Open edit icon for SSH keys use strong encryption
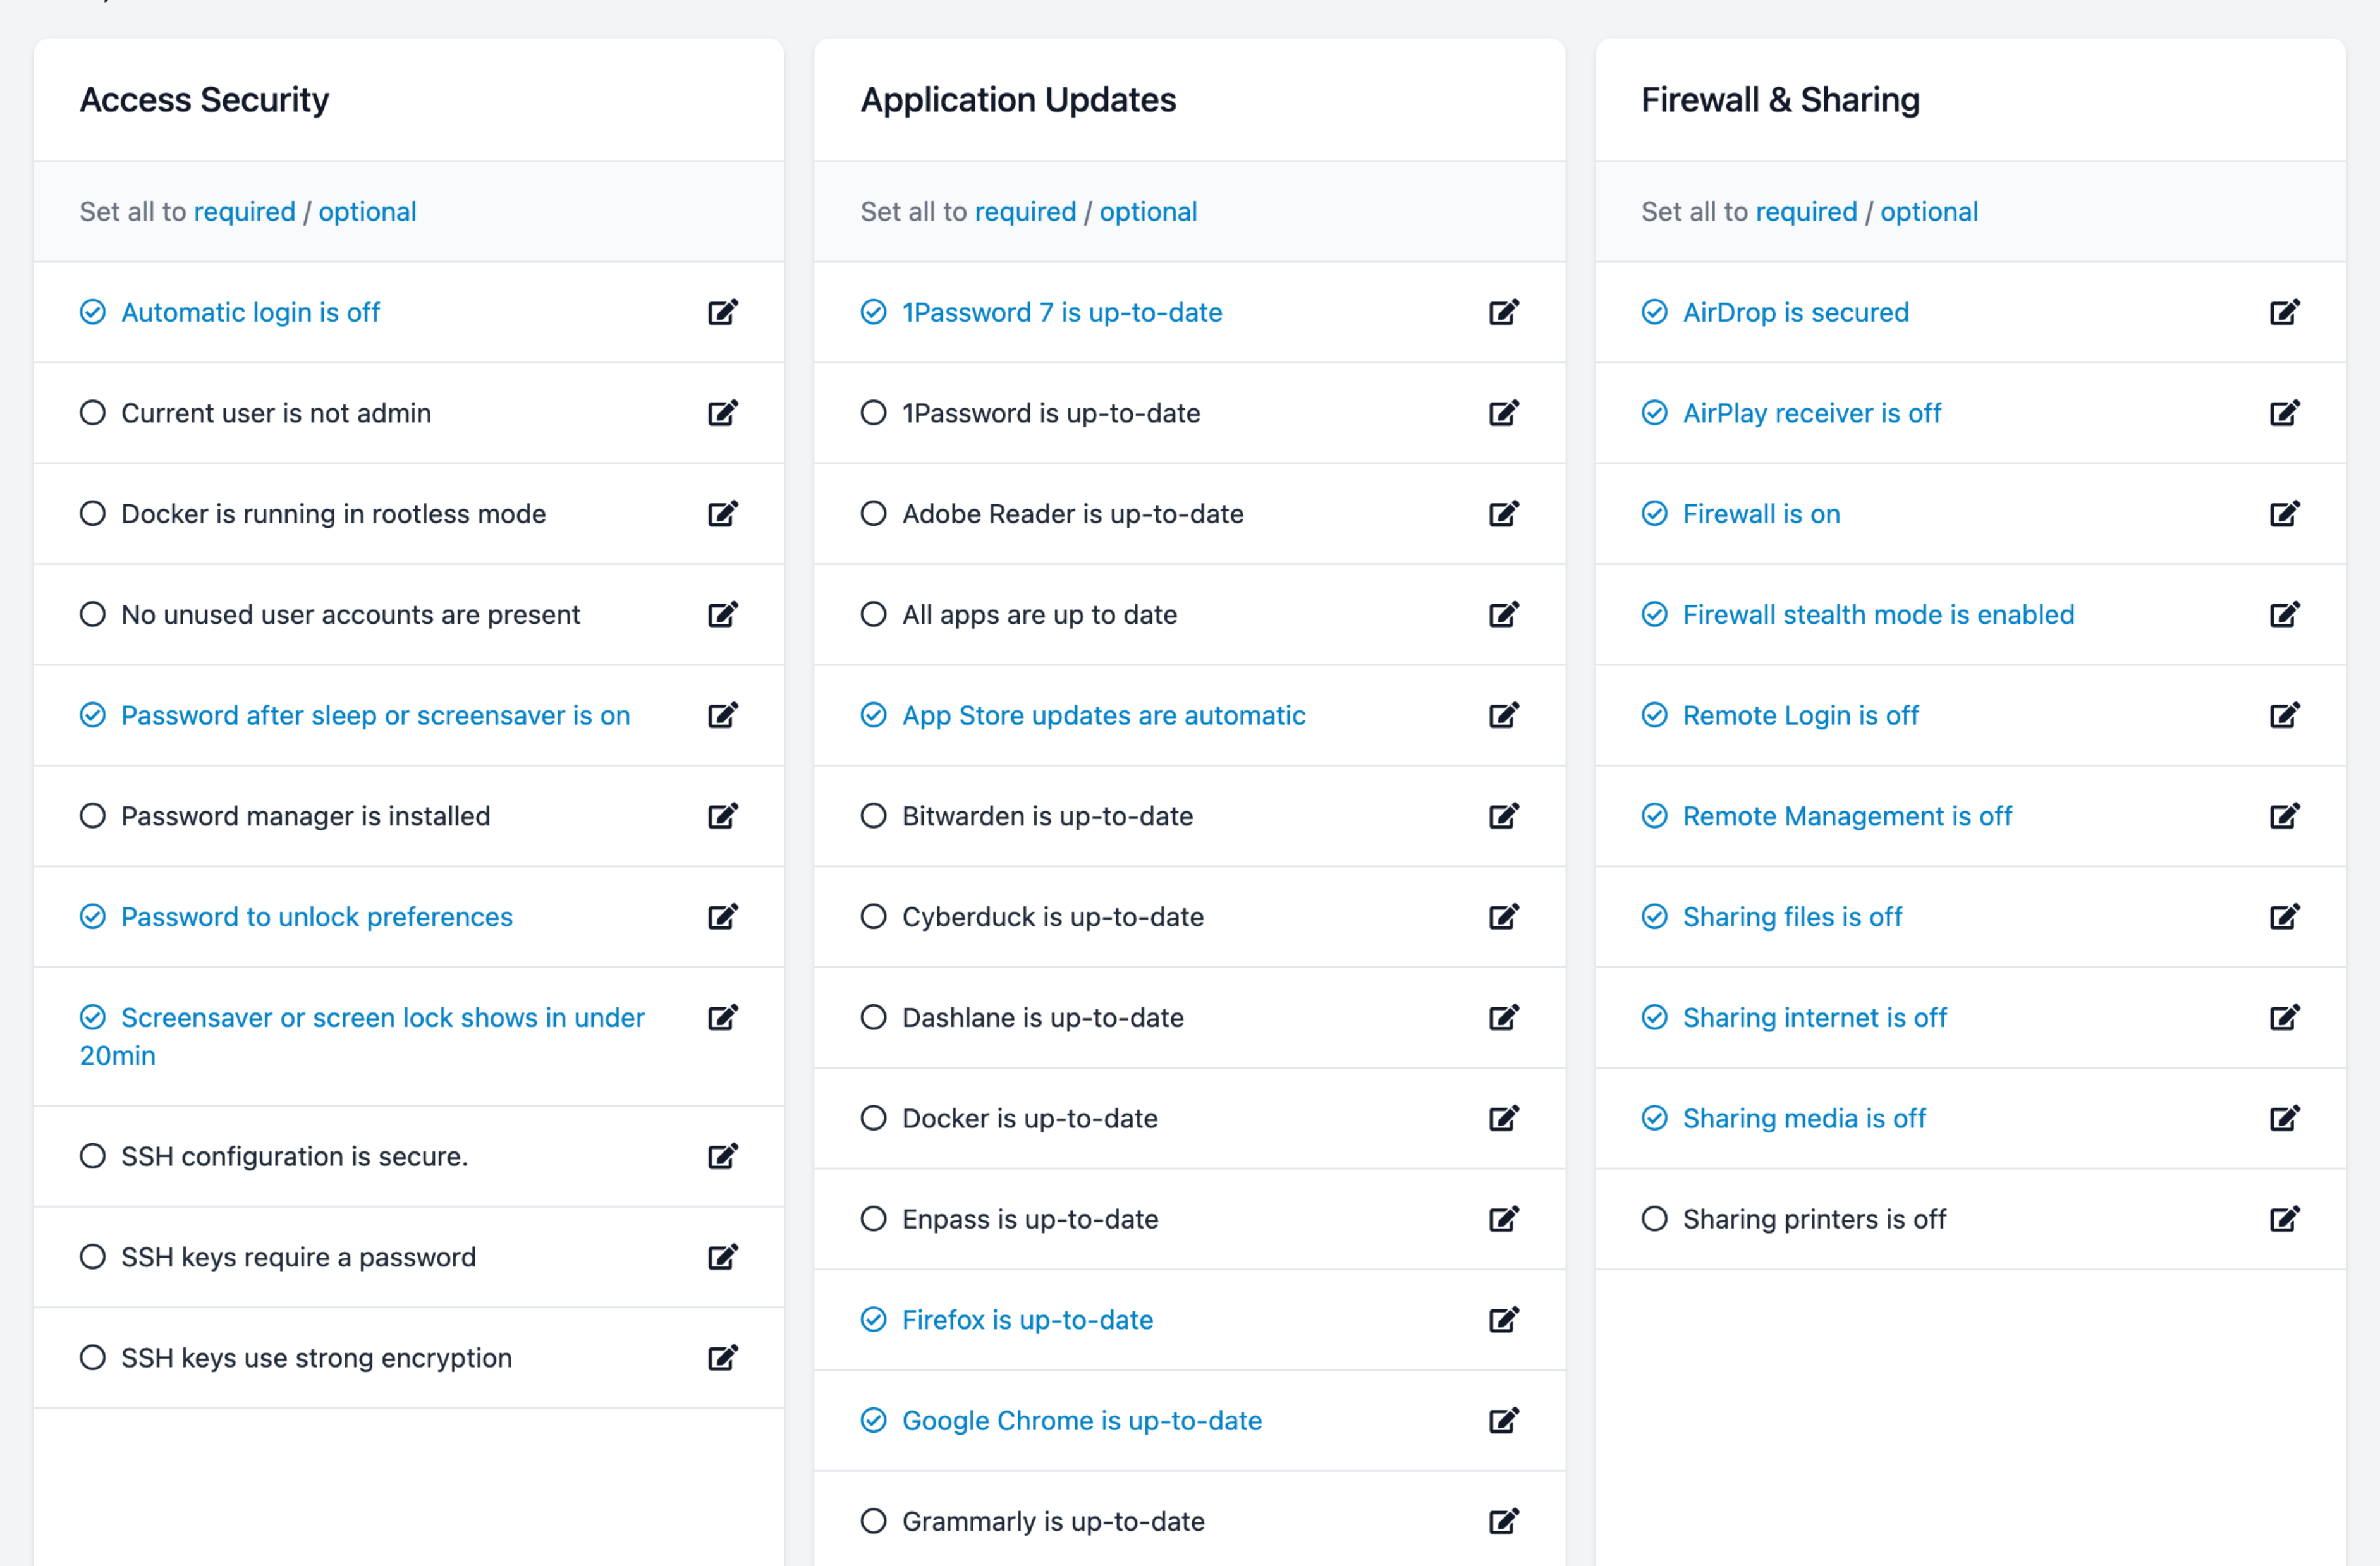Viewport: 2380px width, 1566px height. point(722,1358)
